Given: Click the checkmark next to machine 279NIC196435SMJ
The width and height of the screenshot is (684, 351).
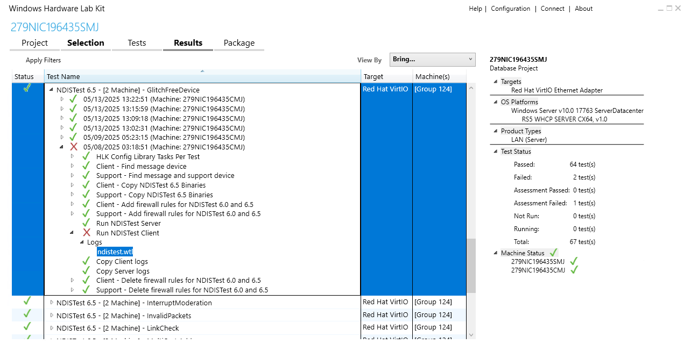Looking at the screenshot, I should (574, 261).
